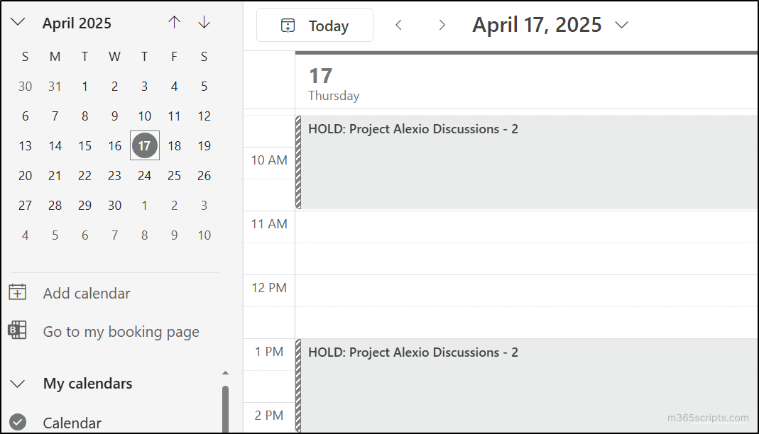Open Go to my booking page
Viewport: 759px width, 434px height.
121,331
